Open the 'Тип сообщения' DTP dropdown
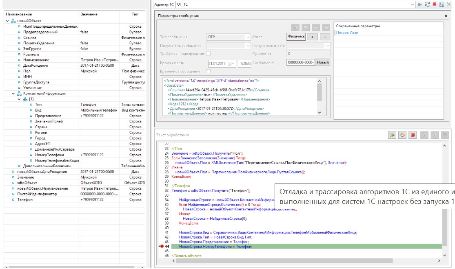 point(248,37)
